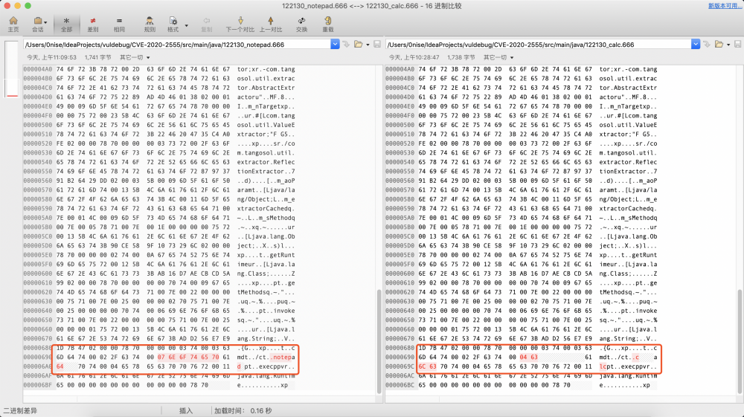The width and height of the screenshot is (744, 417).
Task: Click the difference overview thumbnail on left edge
Action: 12,68
